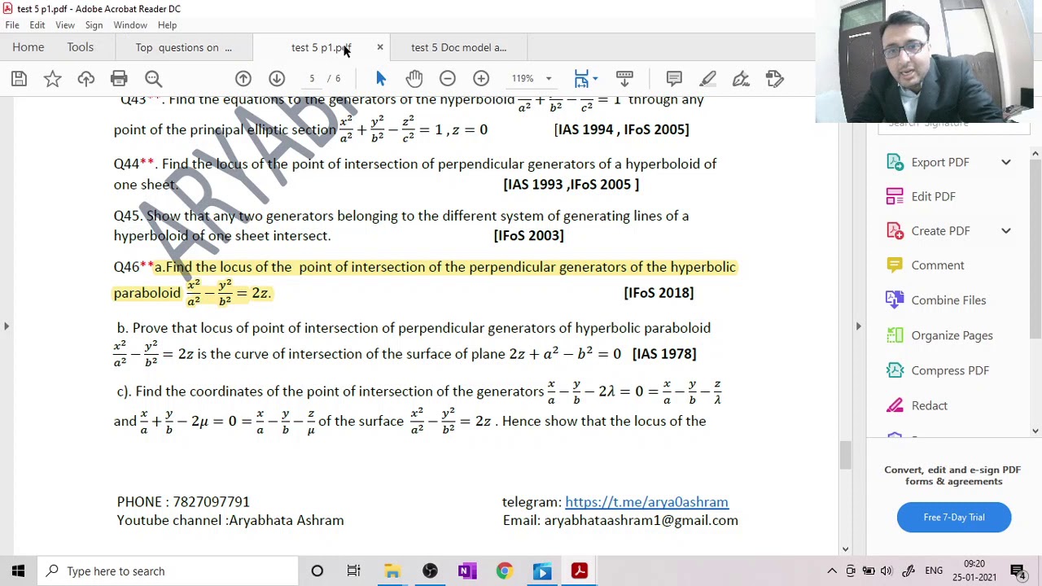Viewport: 1042px width, 586px height.
Task: Open the Window menu
Action: (x=130, y=25)
